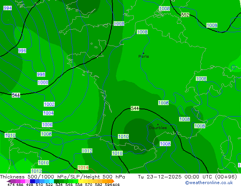
Task: Click the 1002 isobar label
Action: click(x=49, y=104)
